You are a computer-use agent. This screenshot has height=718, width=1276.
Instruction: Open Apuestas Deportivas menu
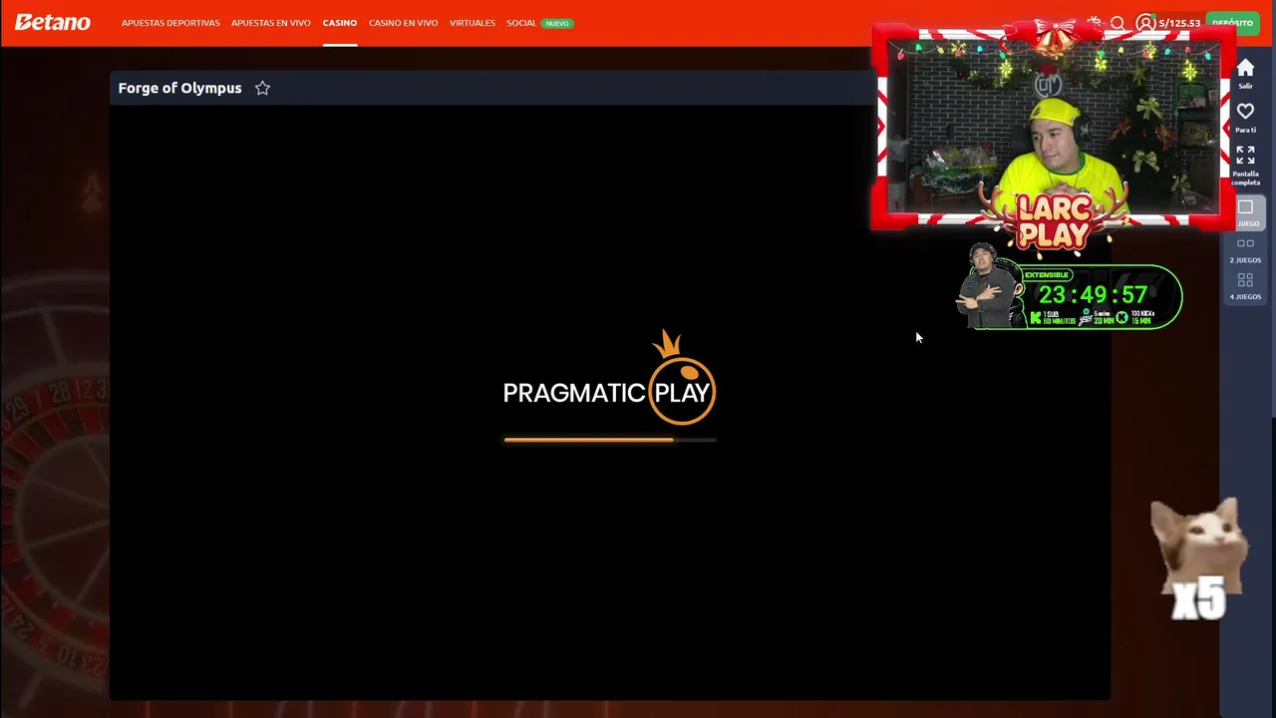[170, 23]
